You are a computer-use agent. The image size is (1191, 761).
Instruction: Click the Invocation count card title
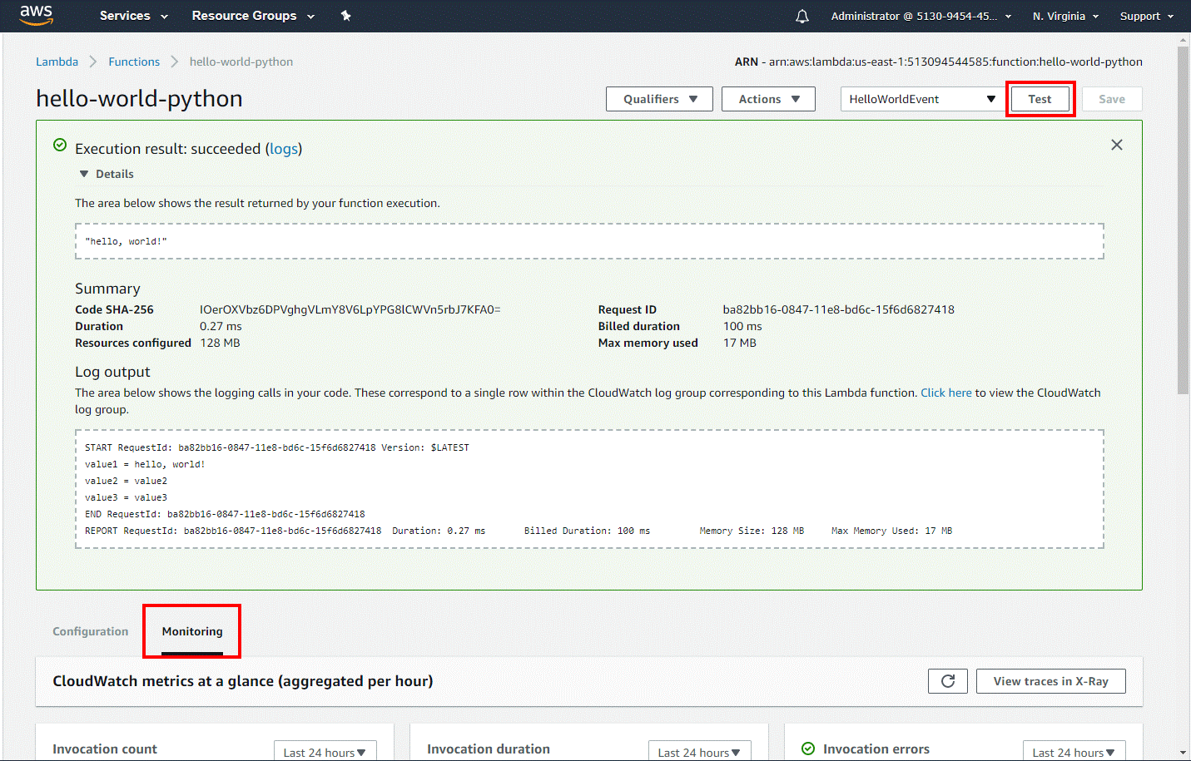[x=105, y=749]
